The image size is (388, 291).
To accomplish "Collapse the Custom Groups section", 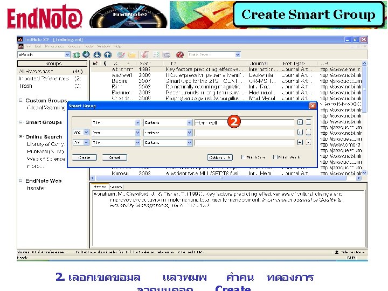I will pos(21,100).
